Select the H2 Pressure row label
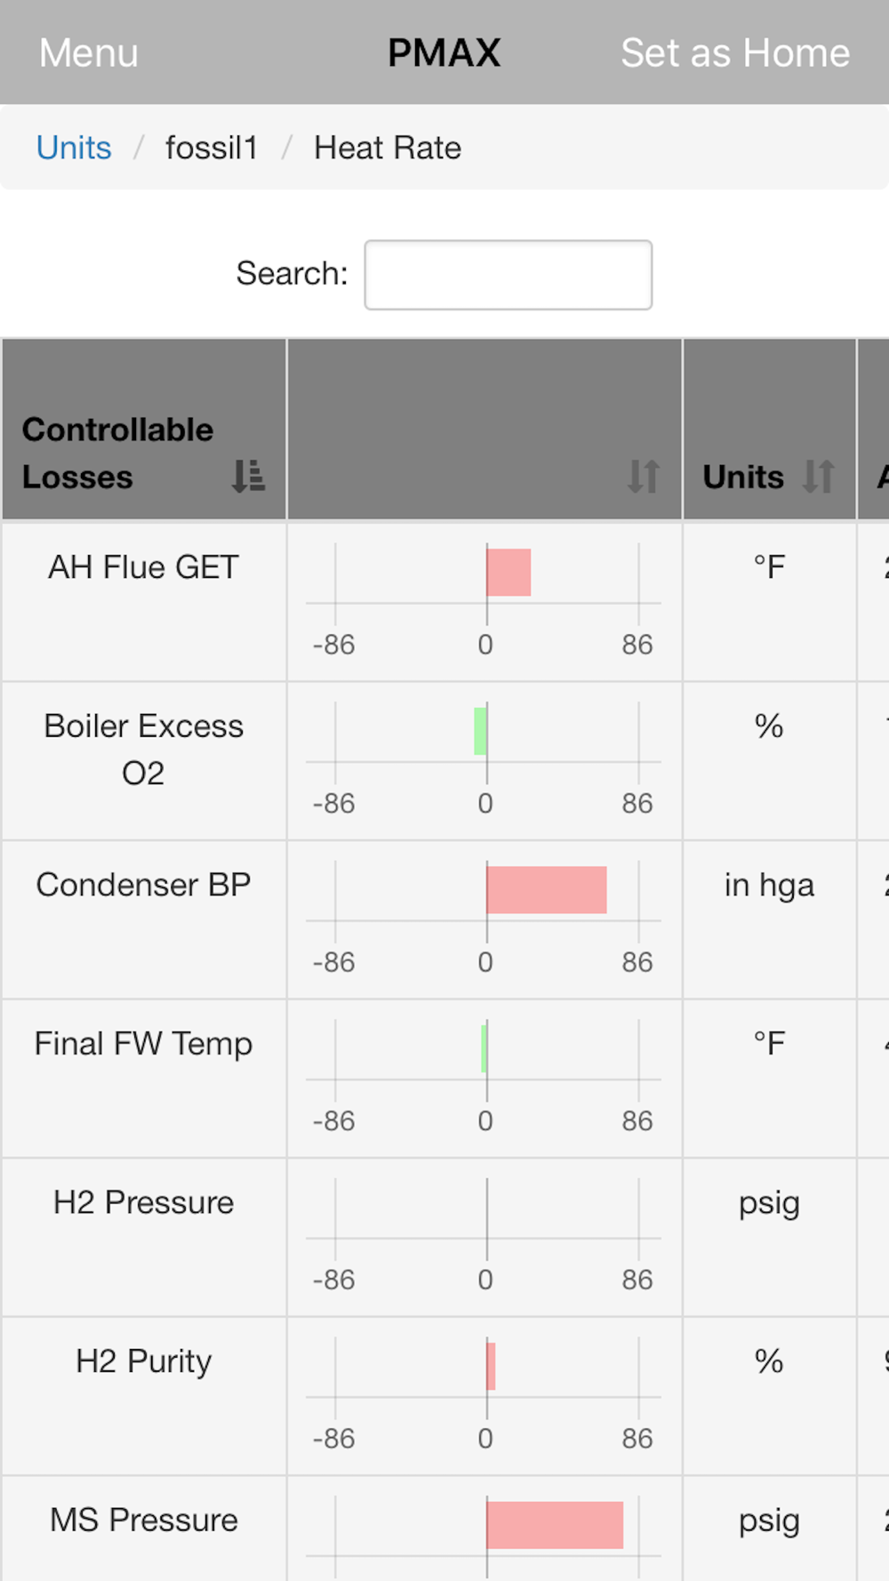Image resolution: width=889 pixels, height=1581 pixels. [x=143, y=1202]
